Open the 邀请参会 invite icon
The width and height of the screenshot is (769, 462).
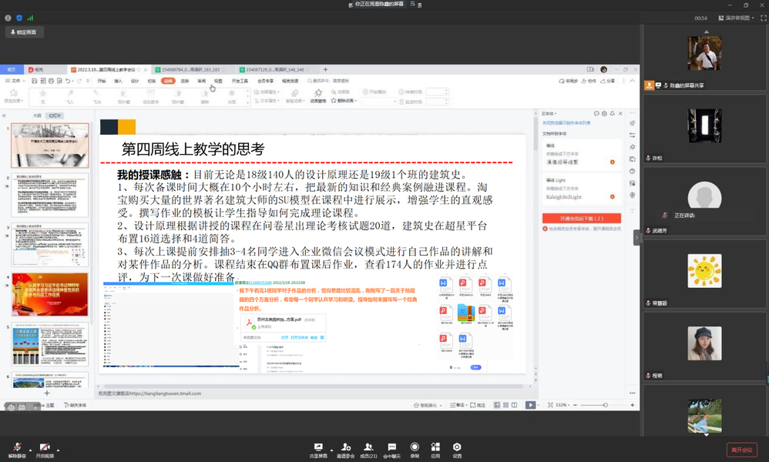click(x=346, y=447)
